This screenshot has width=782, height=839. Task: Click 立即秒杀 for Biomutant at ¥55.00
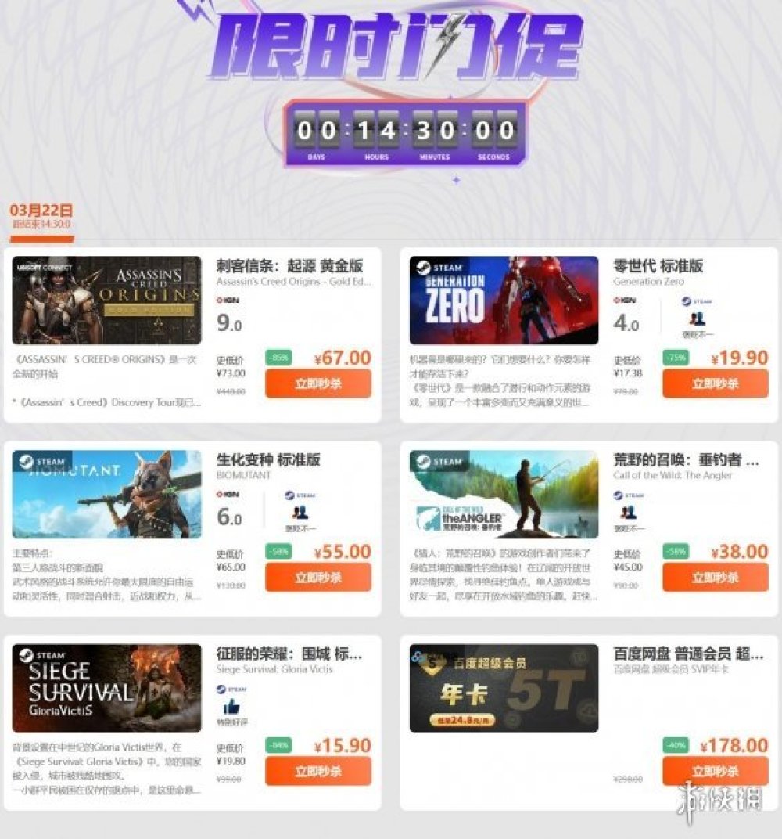coord(318,578)
